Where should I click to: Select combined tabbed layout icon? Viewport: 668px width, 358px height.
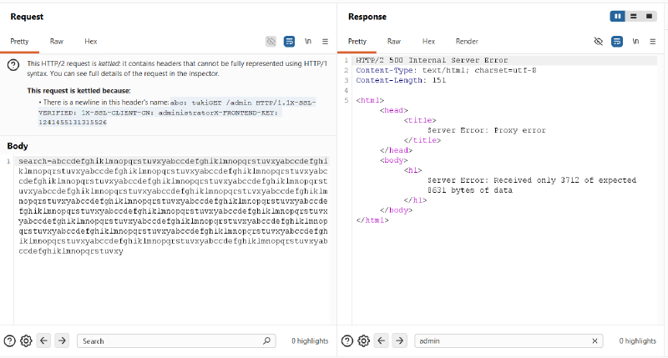click(649, 16)
